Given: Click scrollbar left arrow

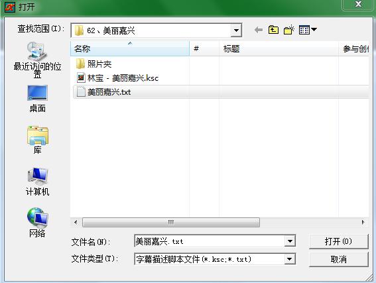Looking at the screenshot, I should coord(76,222).
